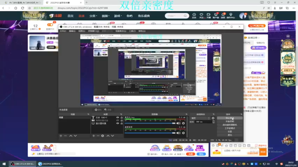The height and width of the screenshot is (167, 298).
Task: Open Douyu user avatar in header
Action: pos(242,16)
